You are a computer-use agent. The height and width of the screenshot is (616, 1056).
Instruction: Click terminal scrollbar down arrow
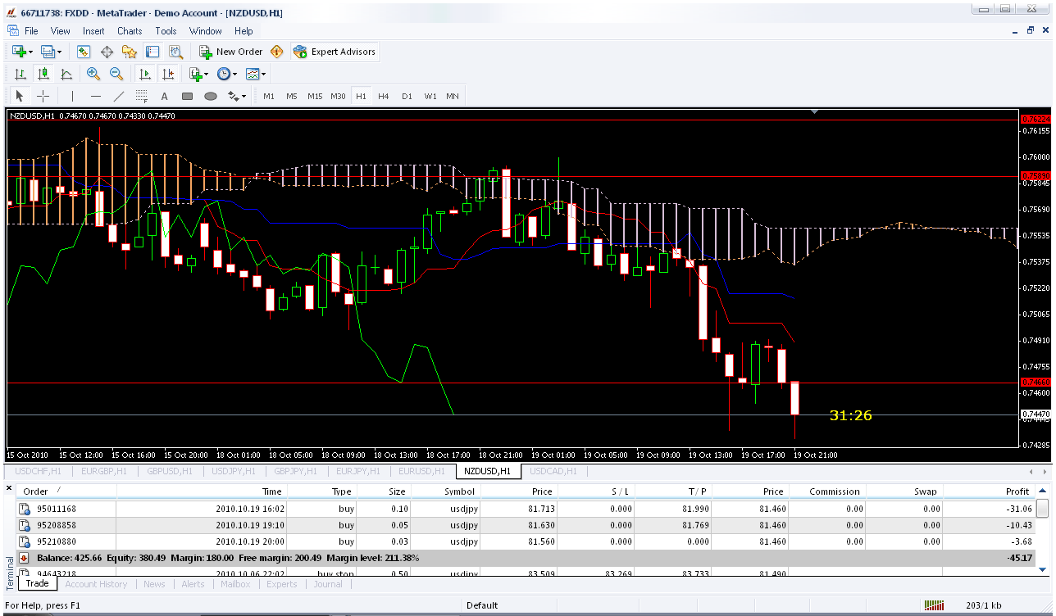click(x=1042, y=570)
